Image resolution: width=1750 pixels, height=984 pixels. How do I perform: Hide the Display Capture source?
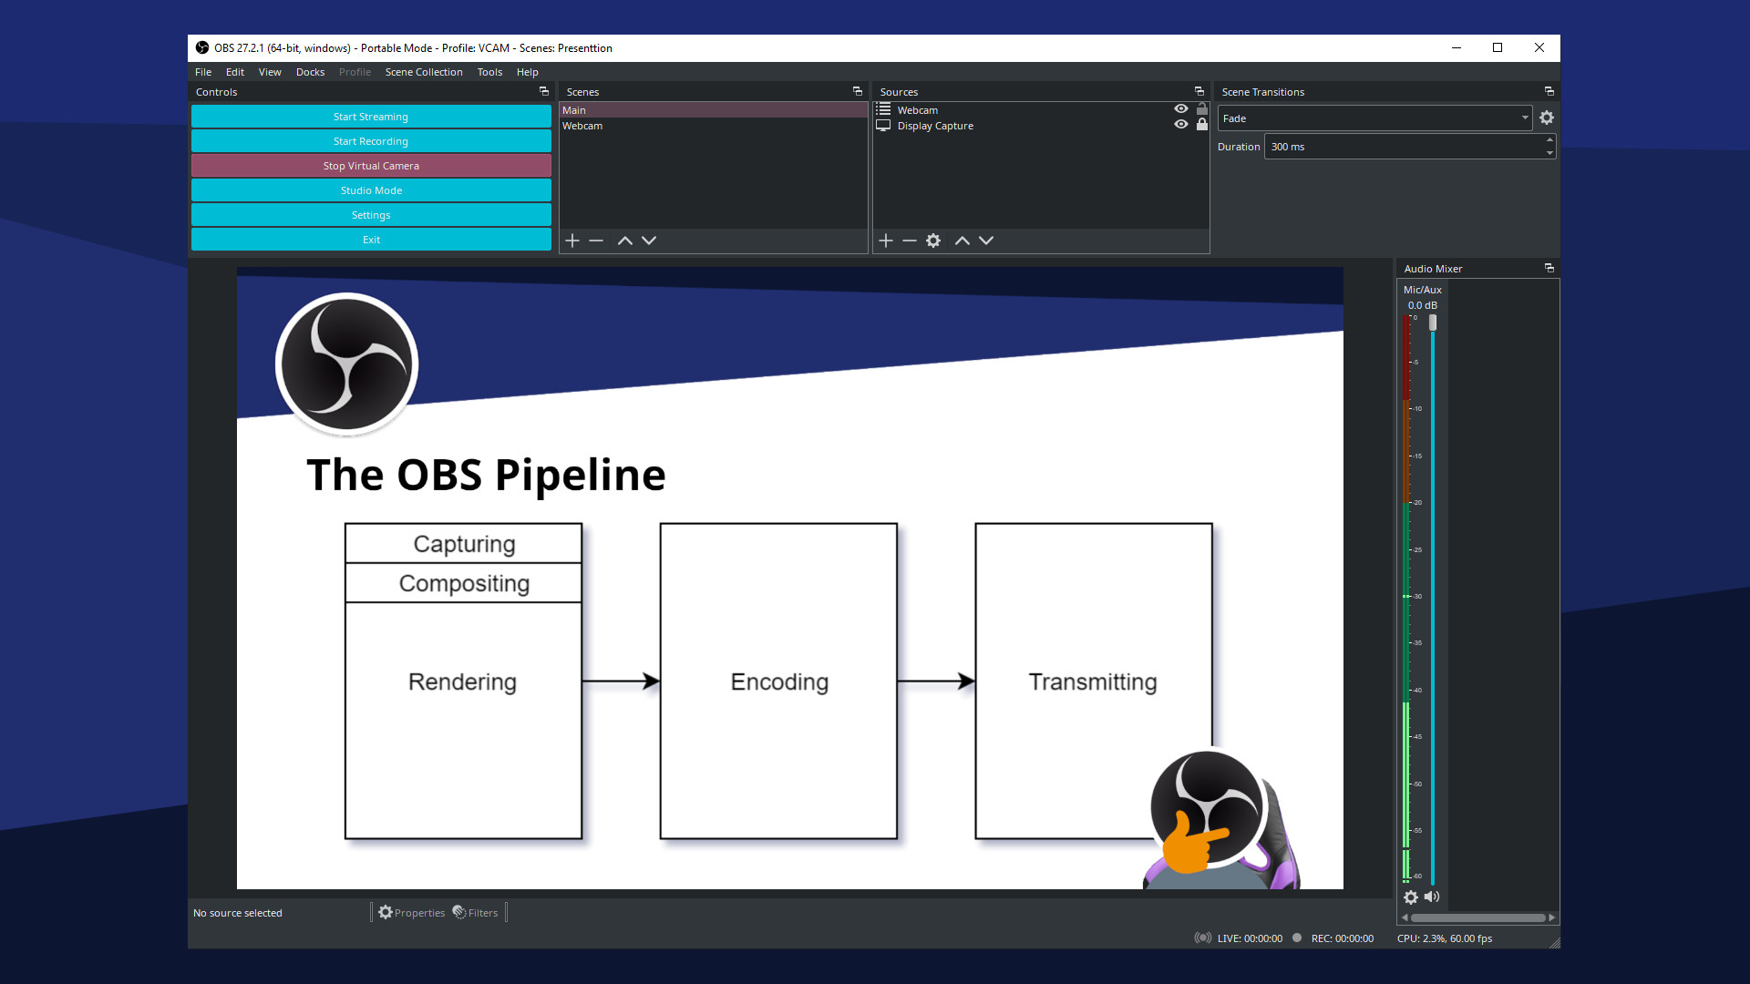(x=1179, y=125)
